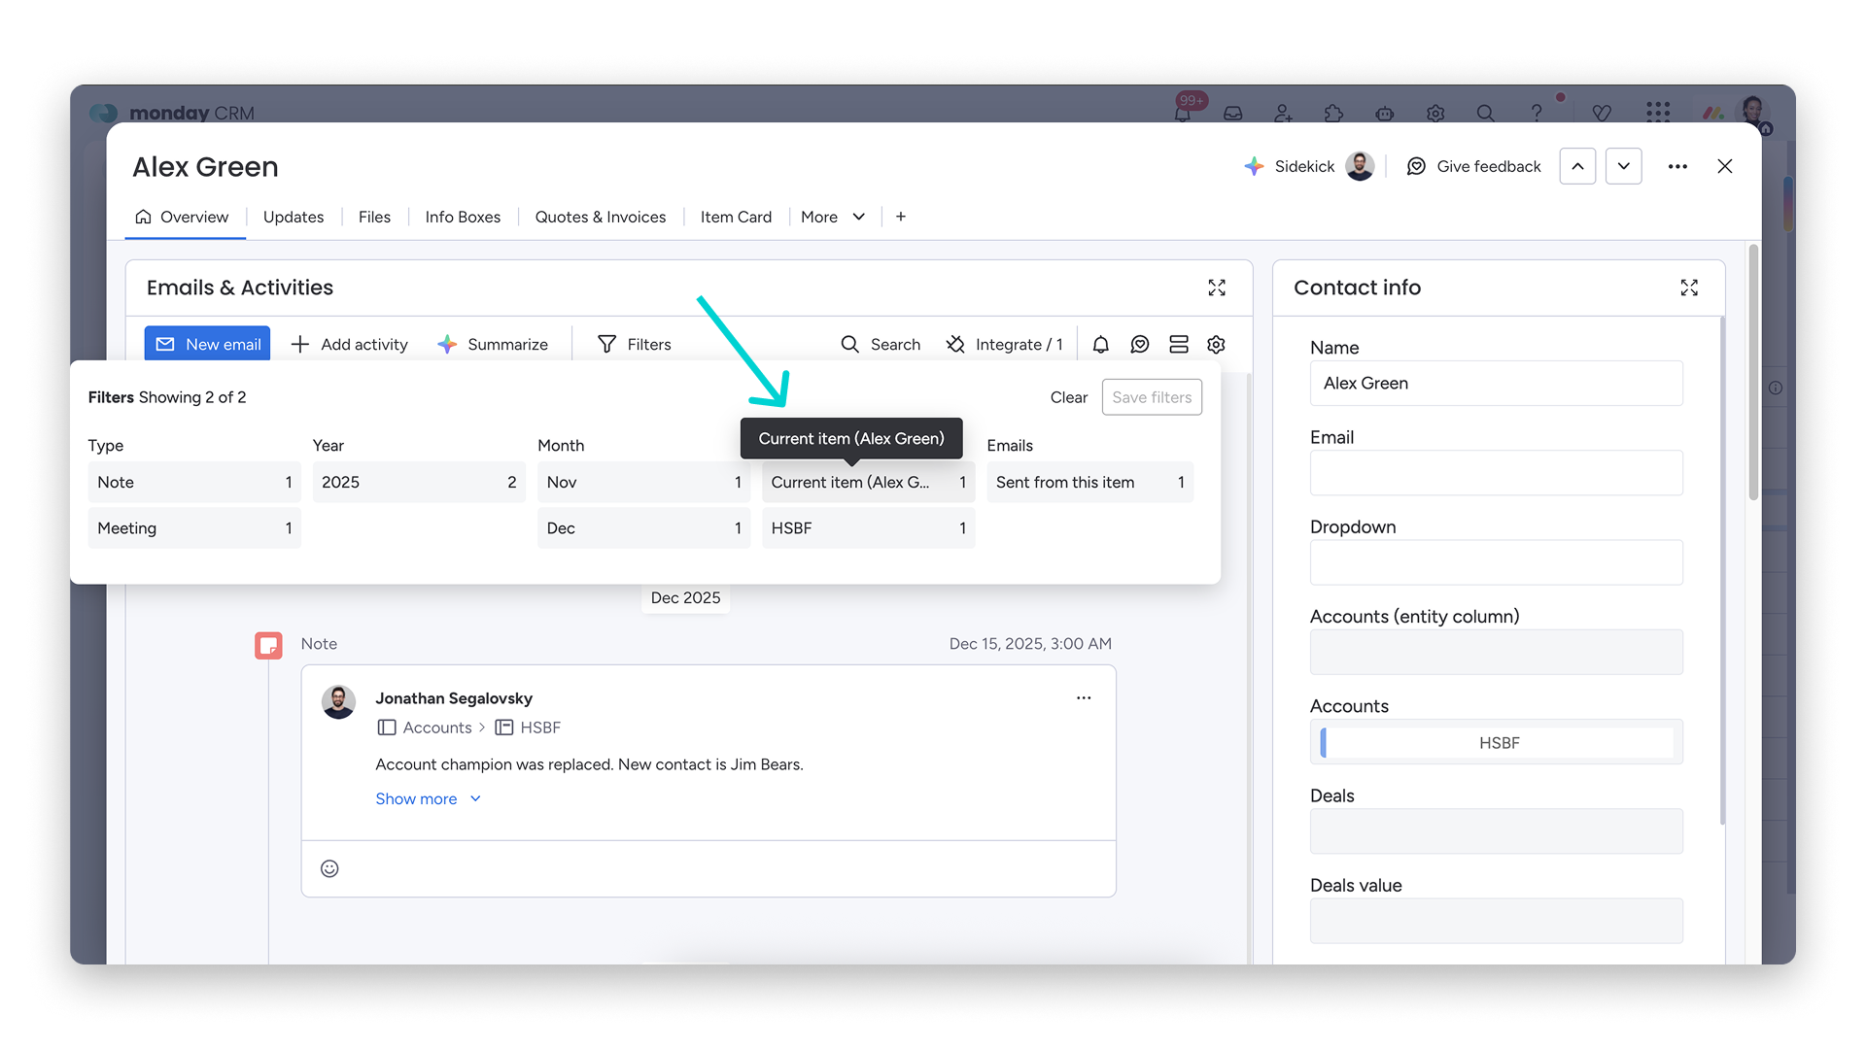
Task: Search within Emails & Activities
Action: coord(881,344)
